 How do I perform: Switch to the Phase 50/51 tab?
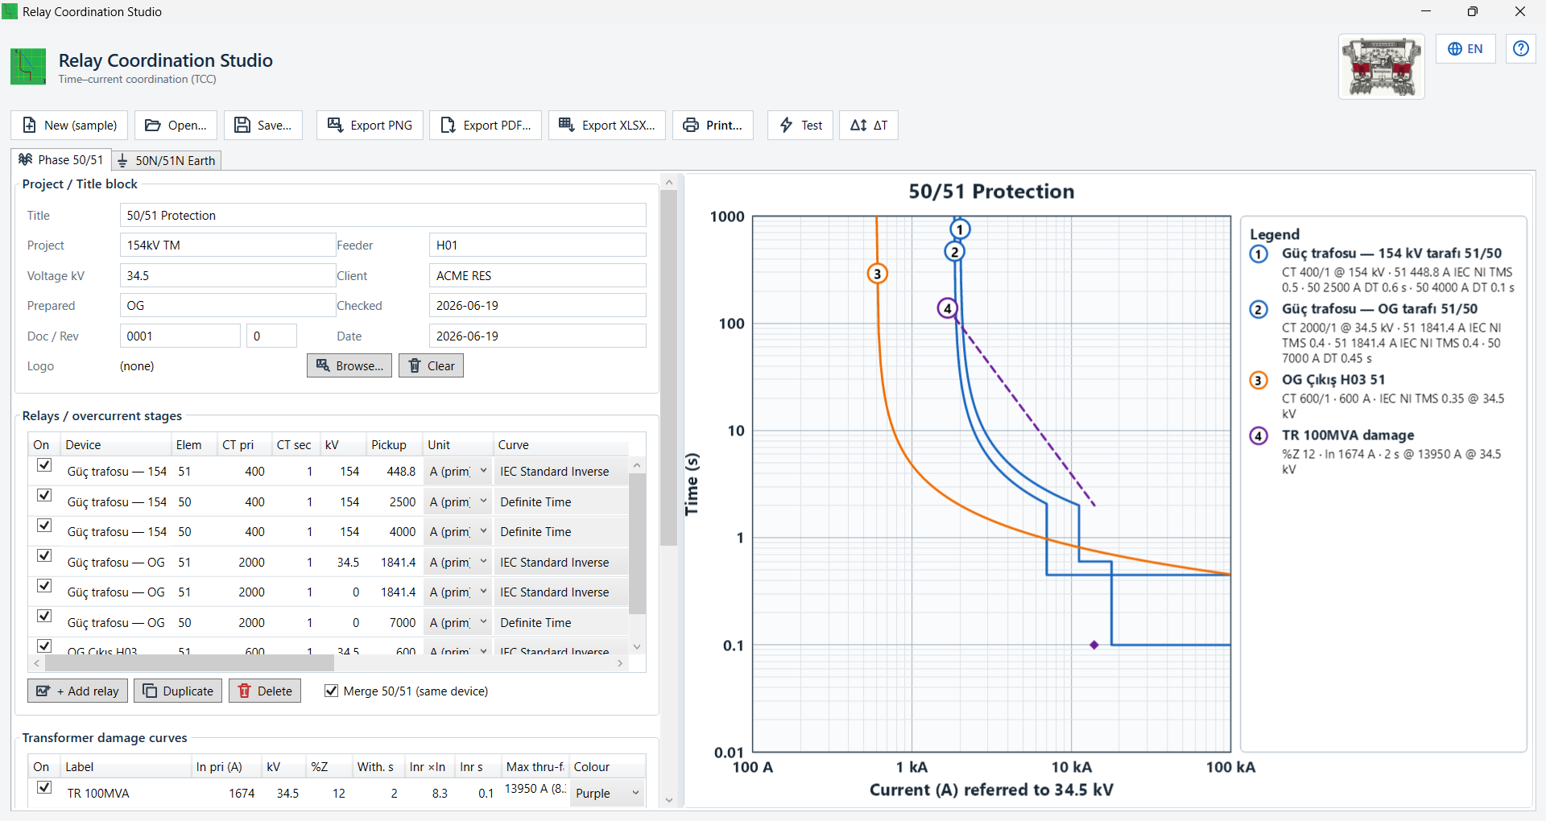click(x=61, y=159)
